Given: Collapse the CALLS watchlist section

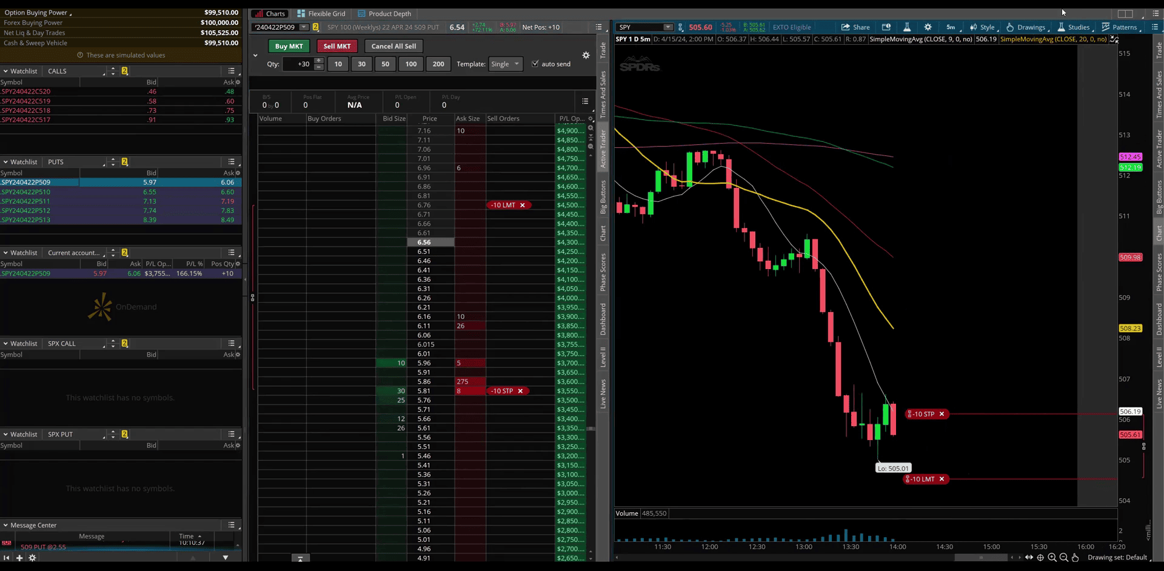Looking at the screenshot, I should point(5,71).
